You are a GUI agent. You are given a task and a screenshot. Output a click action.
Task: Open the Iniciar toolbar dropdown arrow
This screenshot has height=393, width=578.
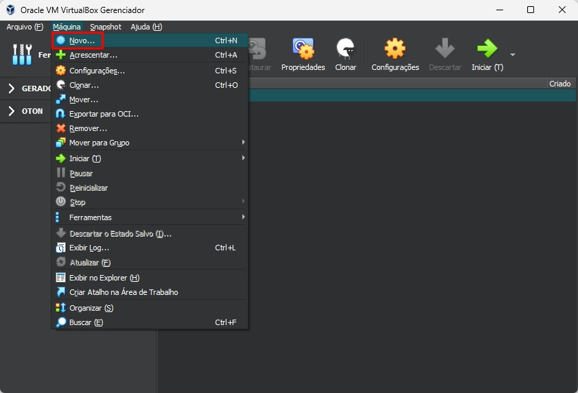512,54
